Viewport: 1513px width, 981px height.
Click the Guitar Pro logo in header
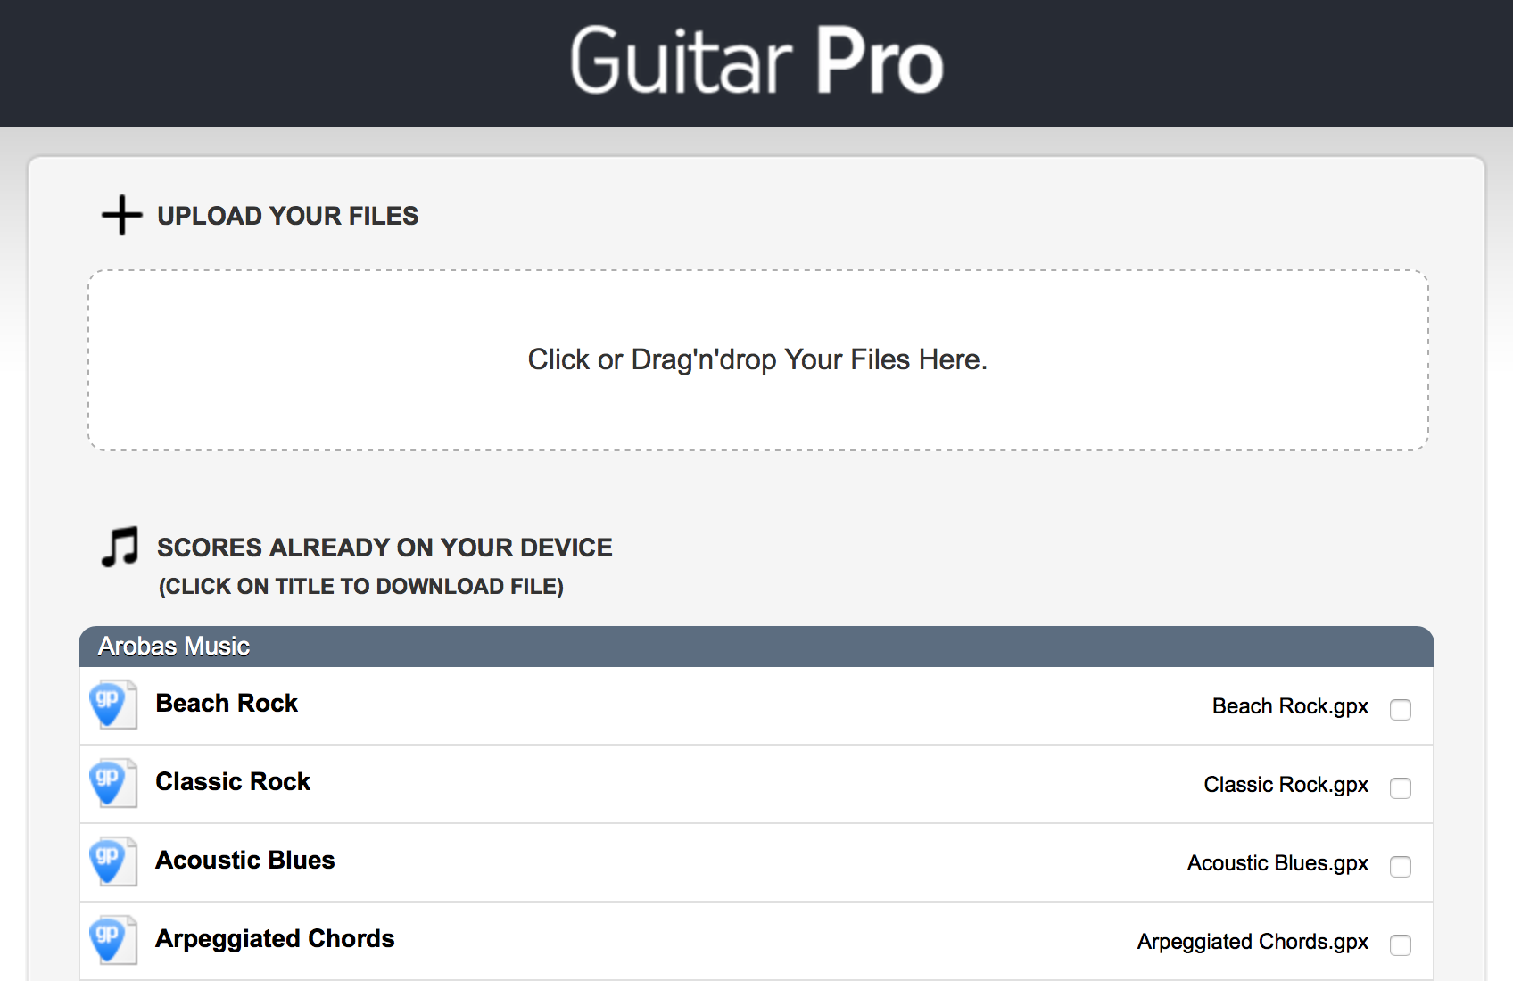click(x=756, y=61)
